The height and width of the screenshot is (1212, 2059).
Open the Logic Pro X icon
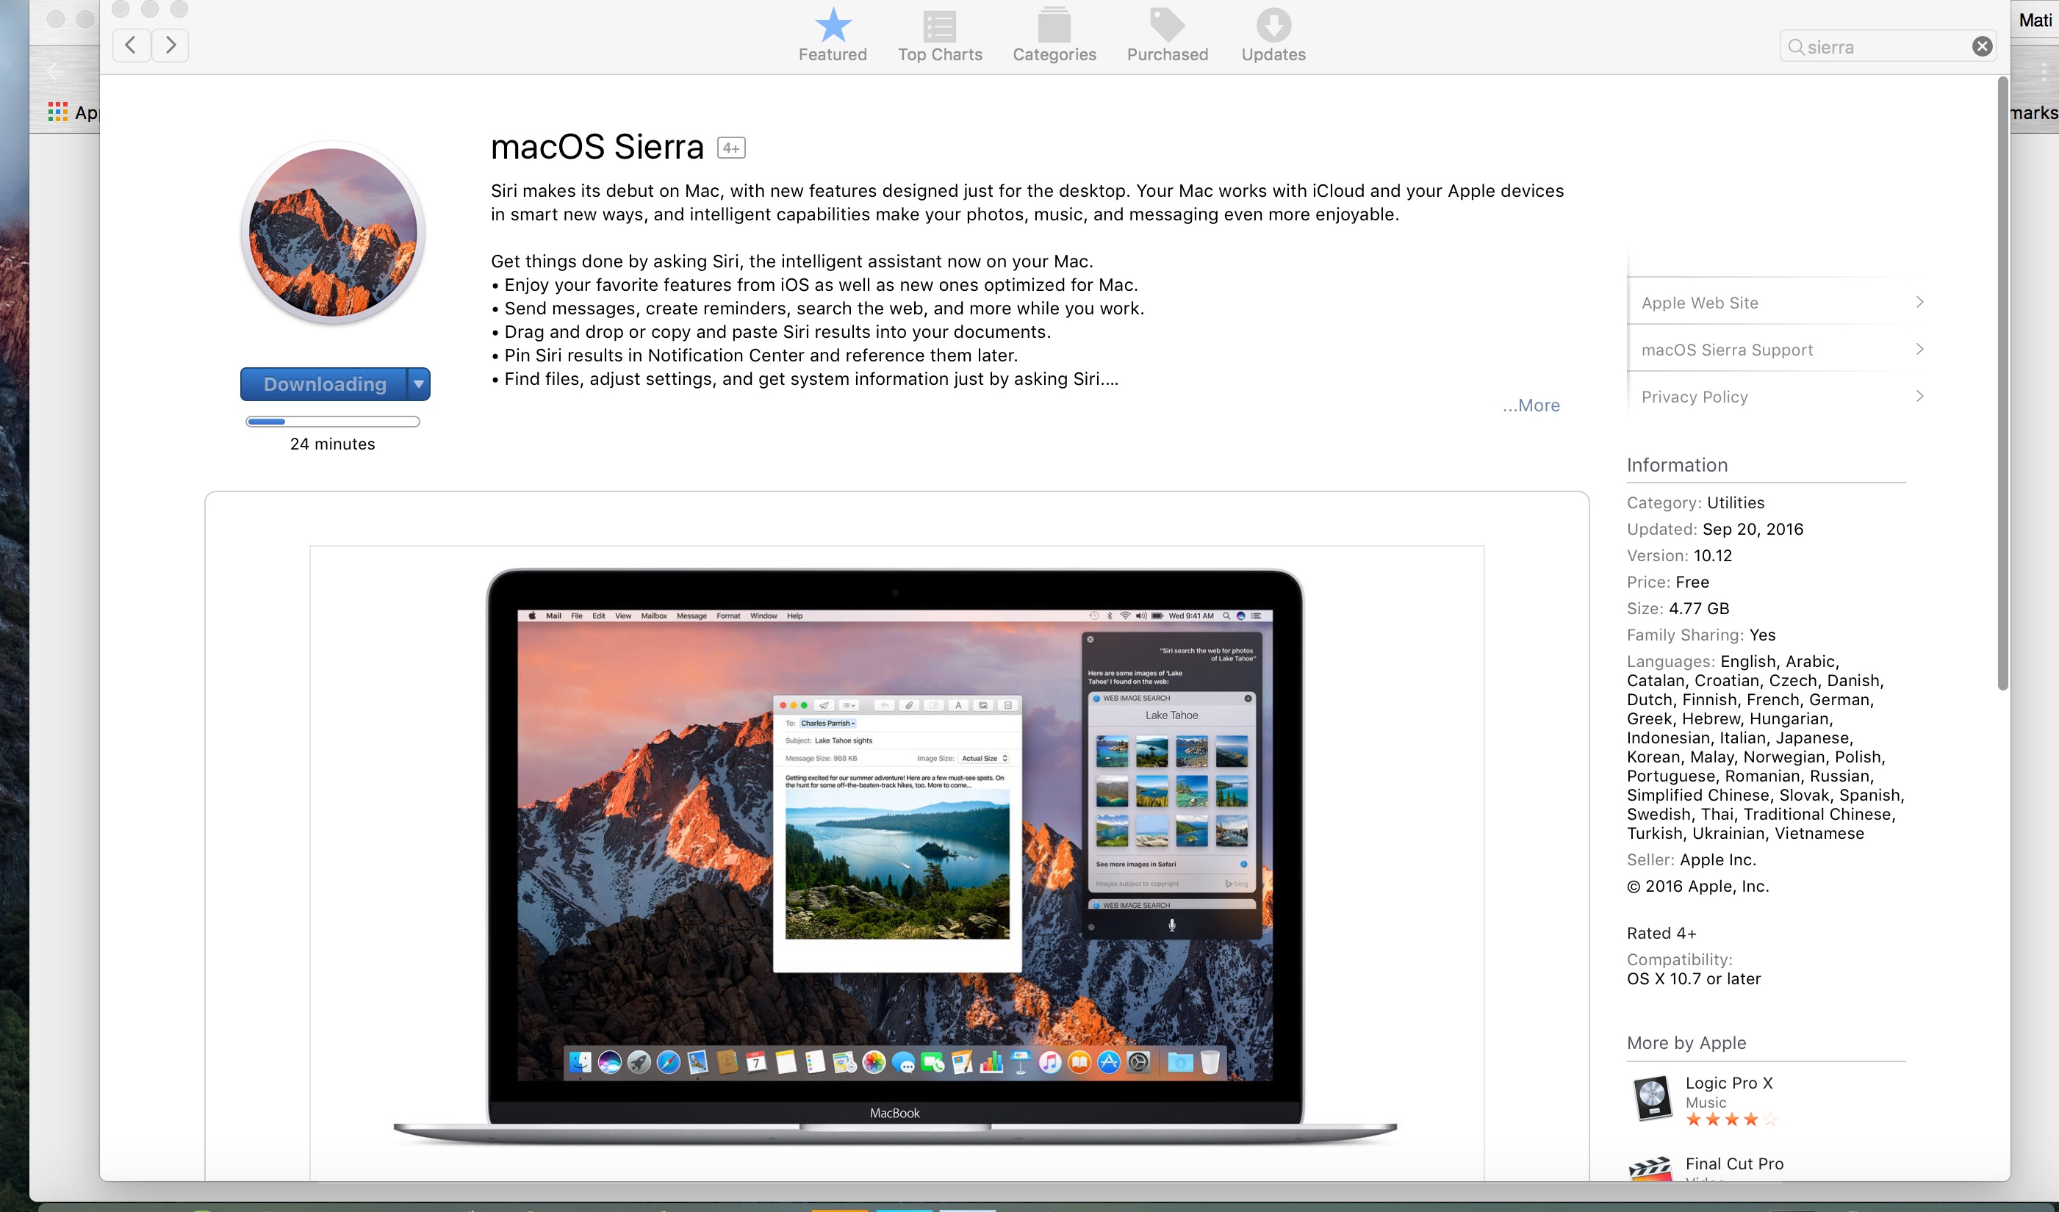click(1651, 1098)
